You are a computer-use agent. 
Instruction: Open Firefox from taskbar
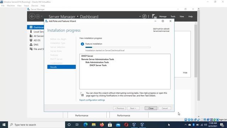pyautogui.click(x=102, y=125)
